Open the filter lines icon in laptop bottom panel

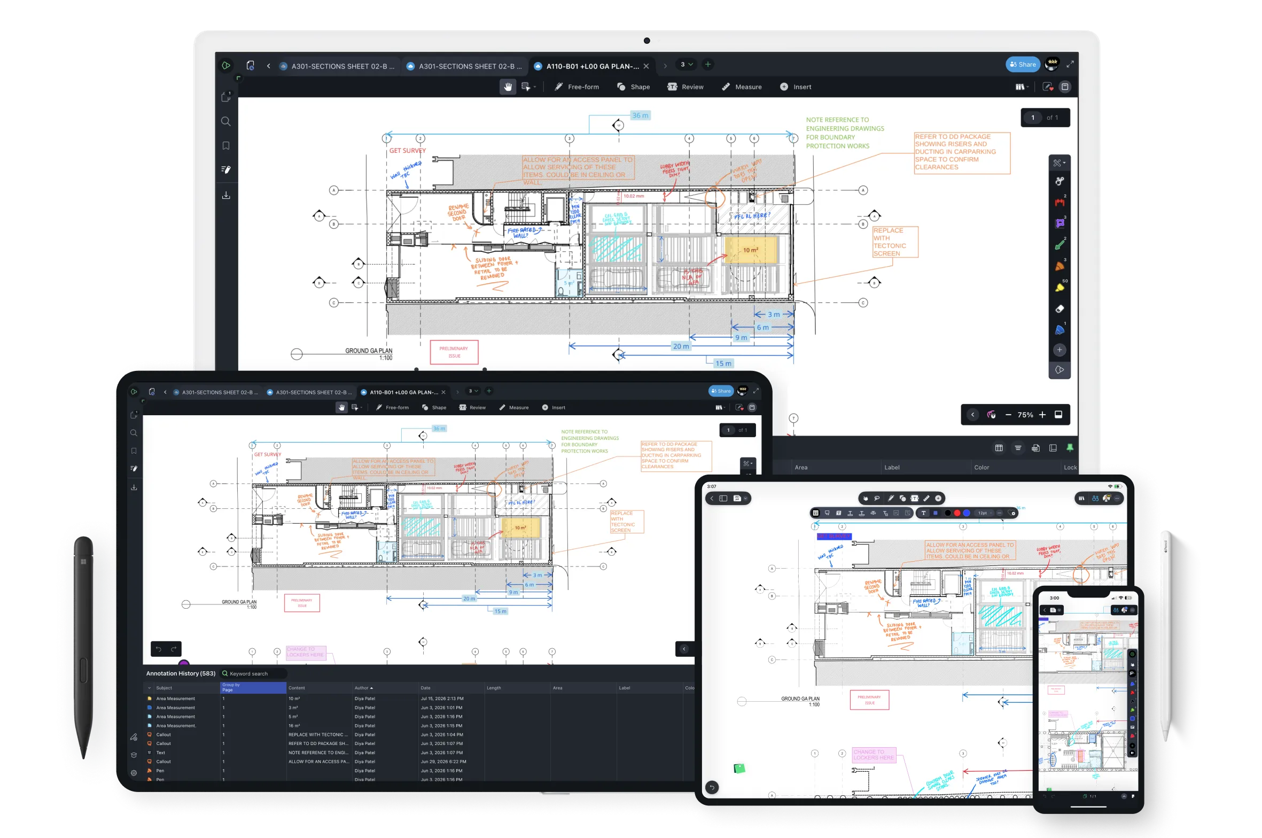point(1017,448)
